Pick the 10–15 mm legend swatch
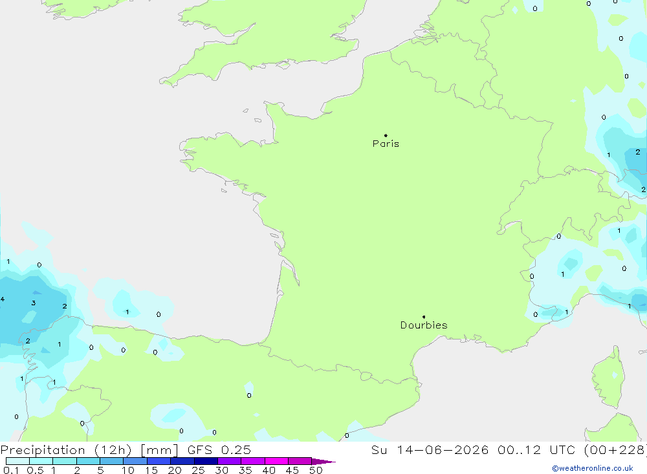647x474 pixels. coord(135,461)
